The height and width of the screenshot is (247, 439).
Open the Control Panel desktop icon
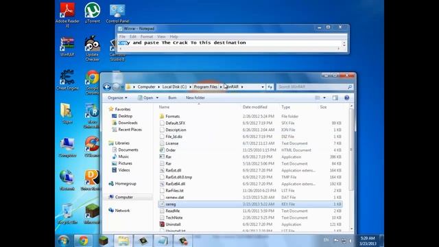click(x=117, y=14)
